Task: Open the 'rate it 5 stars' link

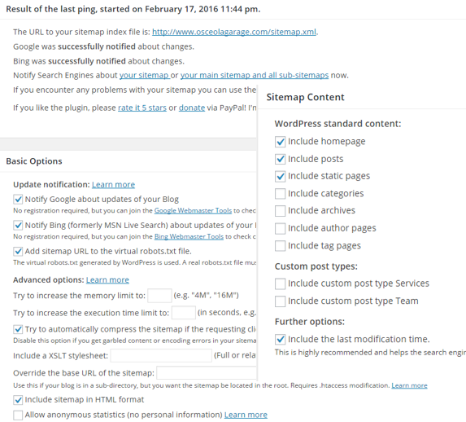Action: point(142,108)
